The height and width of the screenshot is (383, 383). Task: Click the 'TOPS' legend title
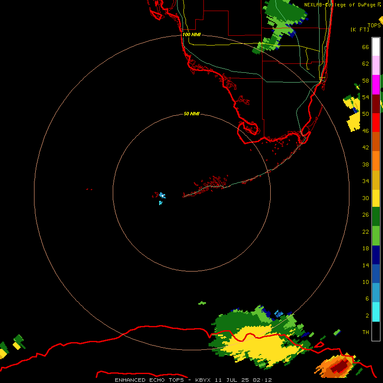(374, 25)
